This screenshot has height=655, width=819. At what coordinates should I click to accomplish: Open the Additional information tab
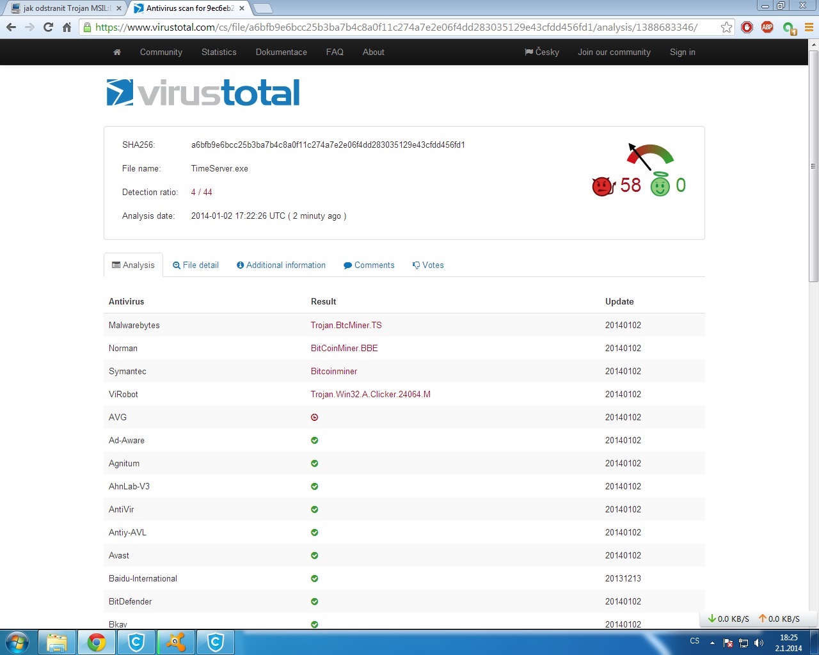tap(281, 265)
